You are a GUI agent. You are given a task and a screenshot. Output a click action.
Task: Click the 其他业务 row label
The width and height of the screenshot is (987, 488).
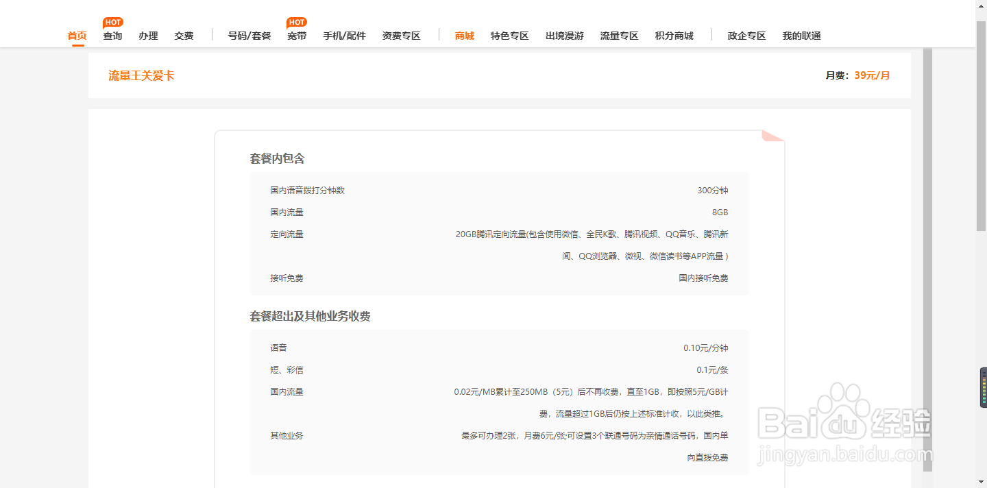287,436
